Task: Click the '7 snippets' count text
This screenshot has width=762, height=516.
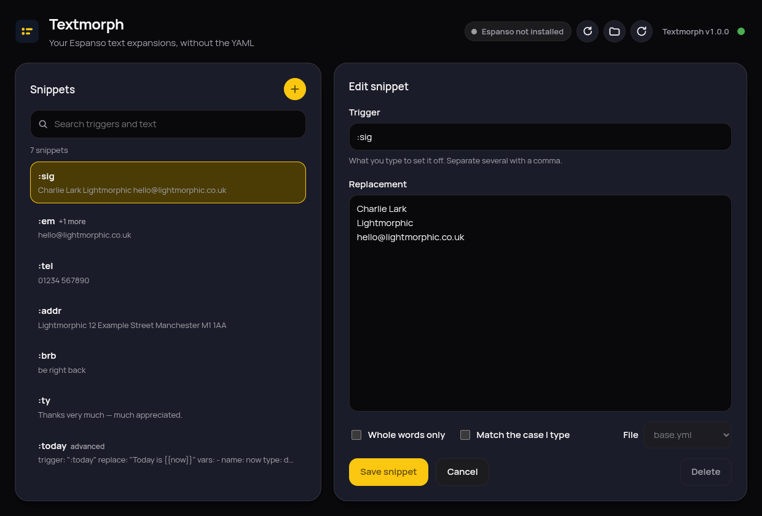Action: (49, 150)
